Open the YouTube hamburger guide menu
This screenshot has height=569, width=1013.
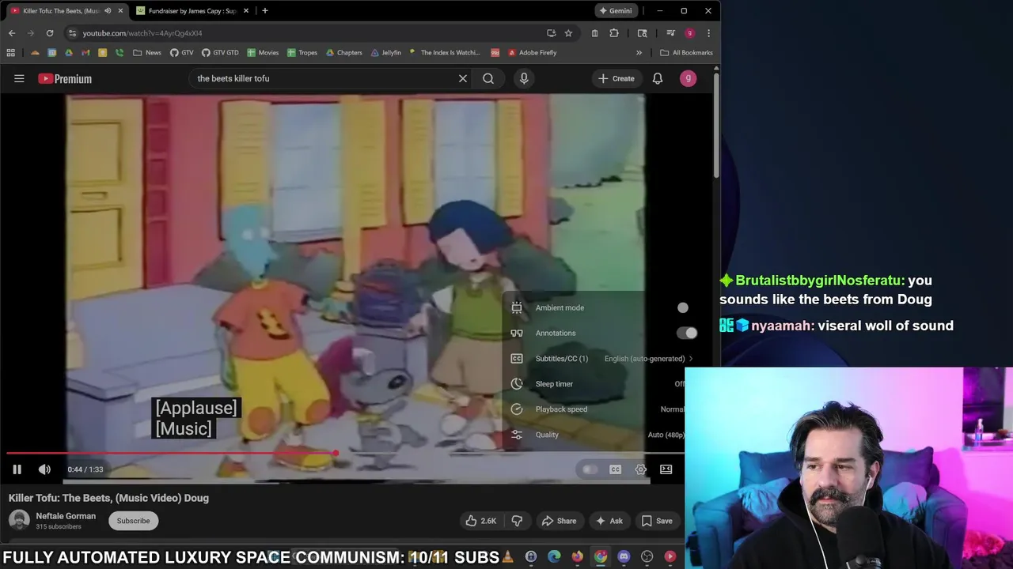coord(19,78)
